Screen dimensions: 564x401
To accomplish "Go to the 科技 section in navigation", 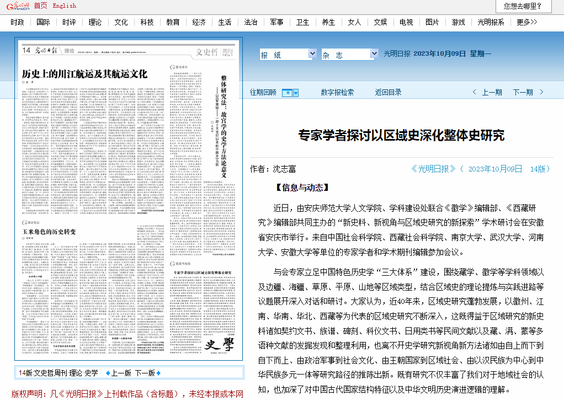I will click(147, 22).
